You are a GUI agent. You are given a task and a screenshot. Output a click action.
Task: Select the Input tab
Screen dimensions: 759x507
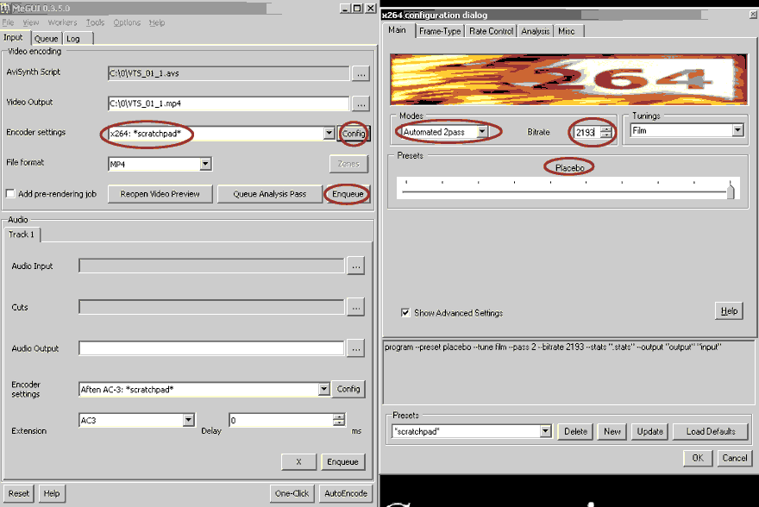point(13,37)
